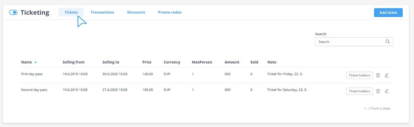This screenshot has height=127, width=414.
Task: Delete the Second day pass ticket
Action: 378,91
